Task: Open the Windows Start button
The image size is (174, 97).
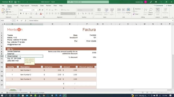Action: 2,95
